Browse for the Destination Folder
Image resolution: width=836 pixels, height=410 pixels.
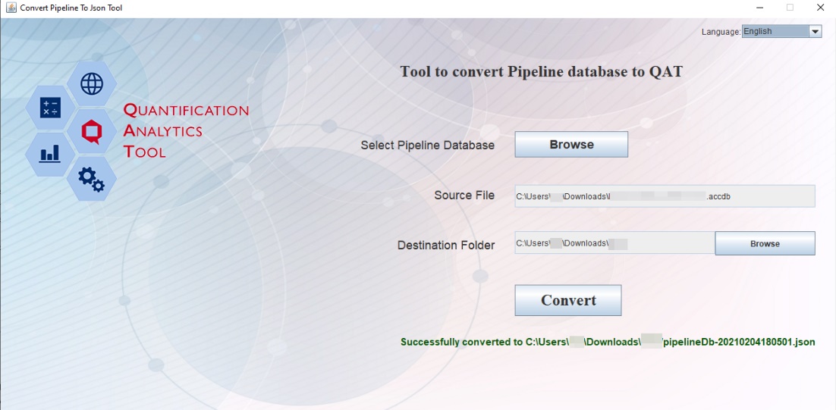click(765, 244)
